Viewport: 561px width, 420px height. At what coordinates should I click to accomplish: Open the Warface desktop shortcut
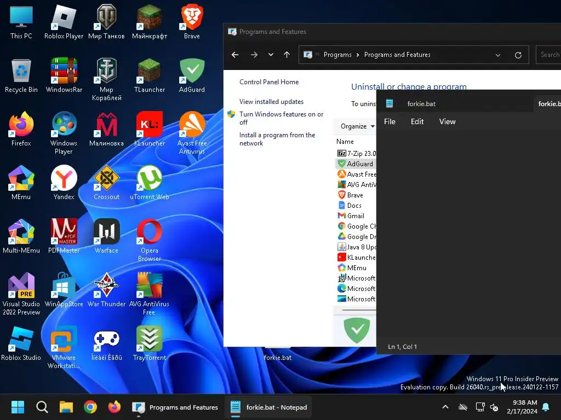click(x=106, y=236)
